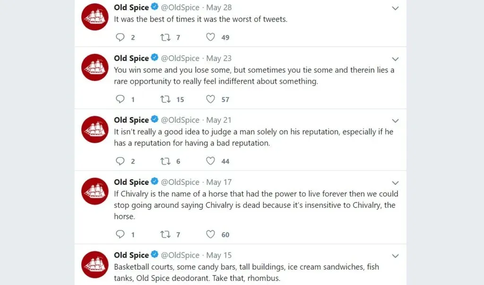Like the May 23 tweet with 57 likes
Screen dimensions: 484x285
(210, 99)
